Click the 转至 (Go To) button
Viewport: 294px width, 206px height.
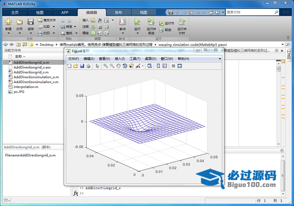pos(66,27)
